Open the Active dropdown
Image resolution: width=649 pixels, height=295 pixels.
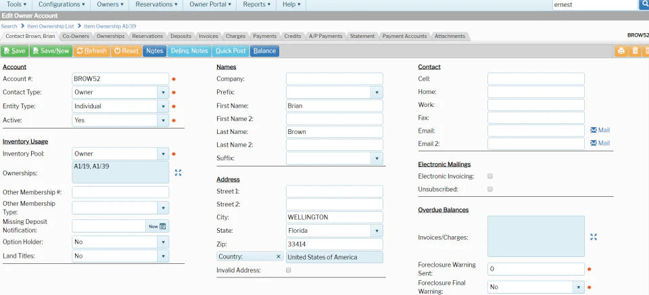click(163, 120)
